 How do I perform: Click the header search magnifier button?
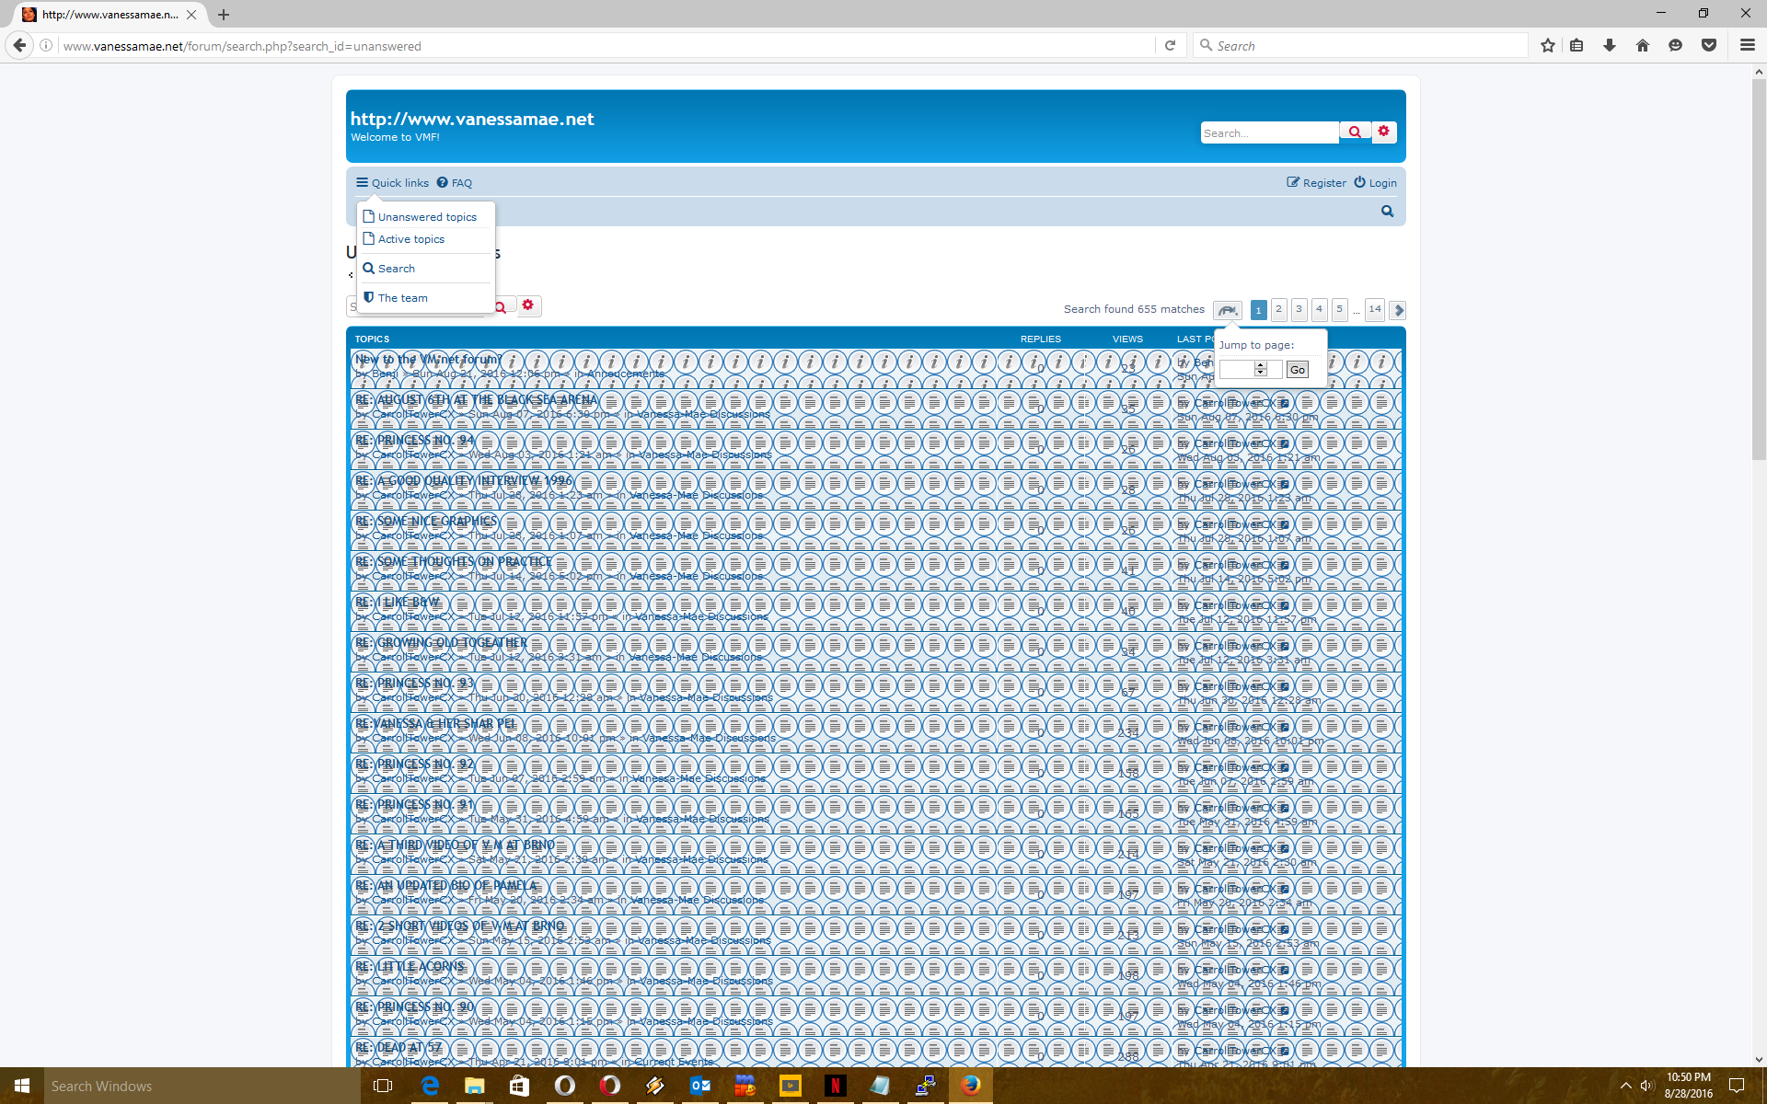(1355, 132)
